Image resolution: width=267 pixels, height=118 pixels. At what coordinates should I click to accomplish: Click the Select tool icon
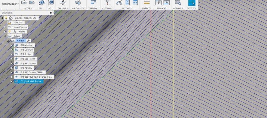tap(192, 3)
